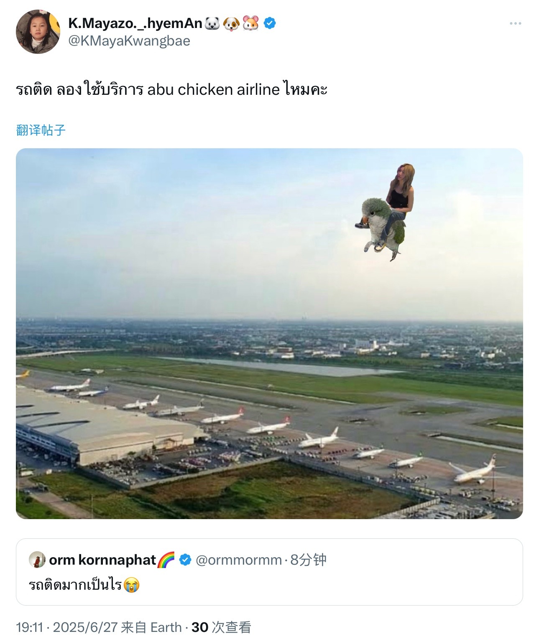This screenshot has width=539, height=644.
Task: Click the orm kornnaphat display name
Action: 102,560
